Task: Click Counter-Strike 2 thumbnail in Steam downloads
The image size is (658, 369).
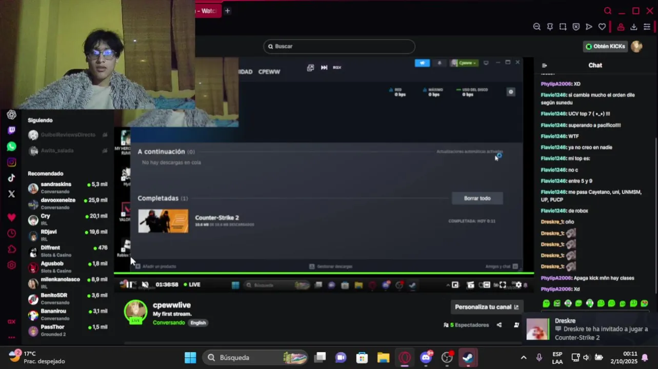Action: click(x=163, y=221)
